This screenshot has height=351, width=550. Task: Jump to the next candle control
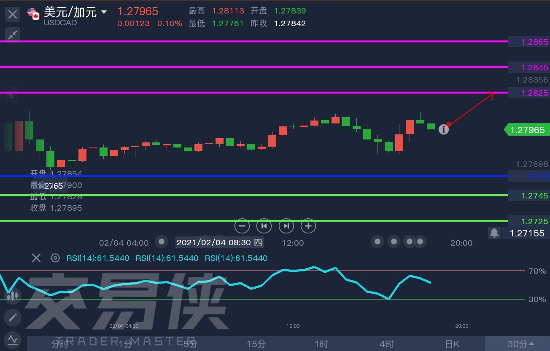[286, 226]
